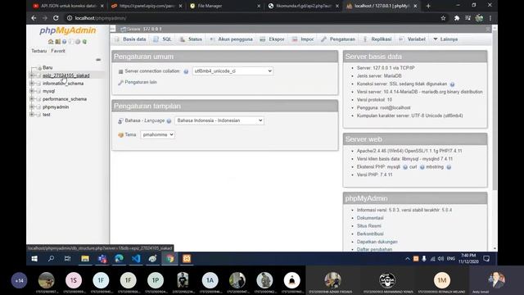Screen dimensions: 524x295
Task: Open the Status tab
Action: [191, 39]
